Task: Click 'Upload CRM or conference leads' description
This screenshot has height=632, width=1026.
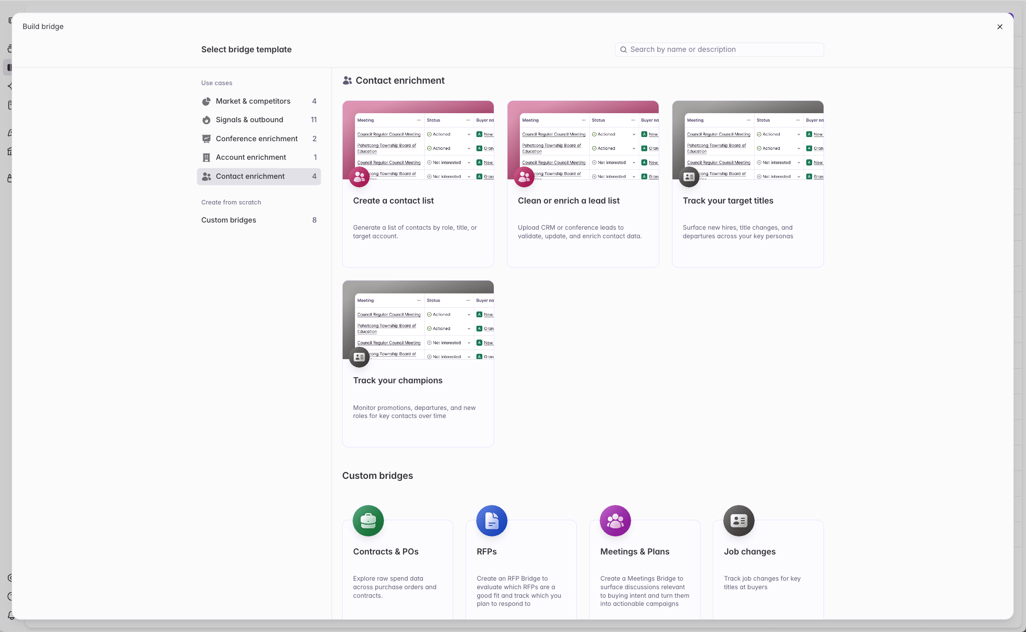Action: [580, 232]
